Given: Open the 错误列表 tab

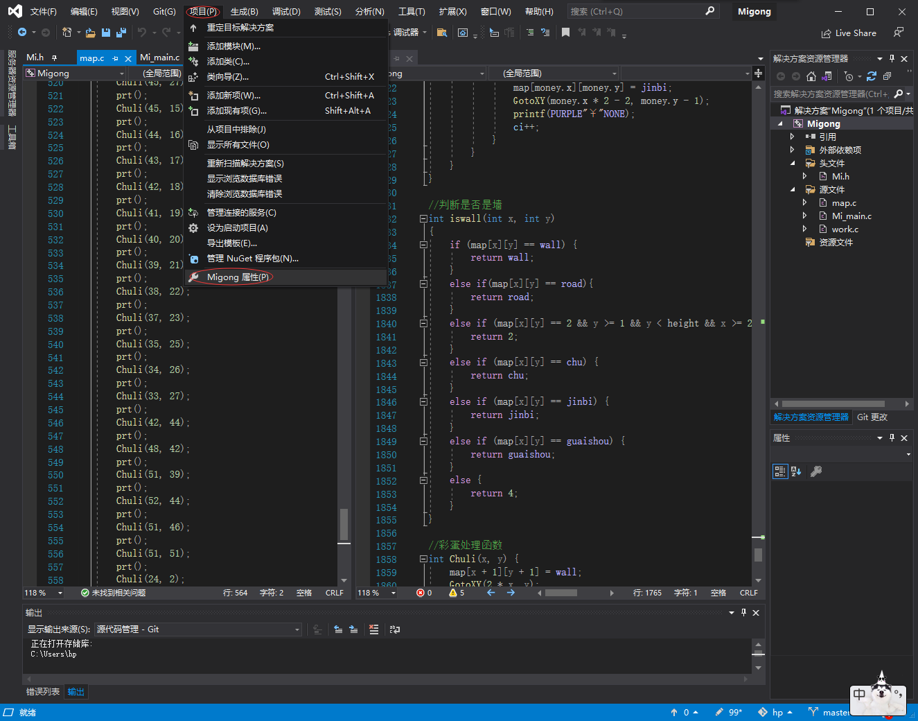Looking at the screenshot, I should pyautogui.click(x=43, y=692).
